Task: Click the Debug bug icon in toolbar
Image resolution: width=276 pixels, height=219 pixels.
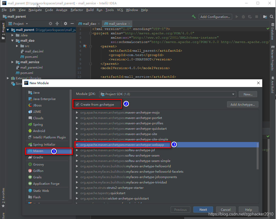Action: [x=243, y=17]
